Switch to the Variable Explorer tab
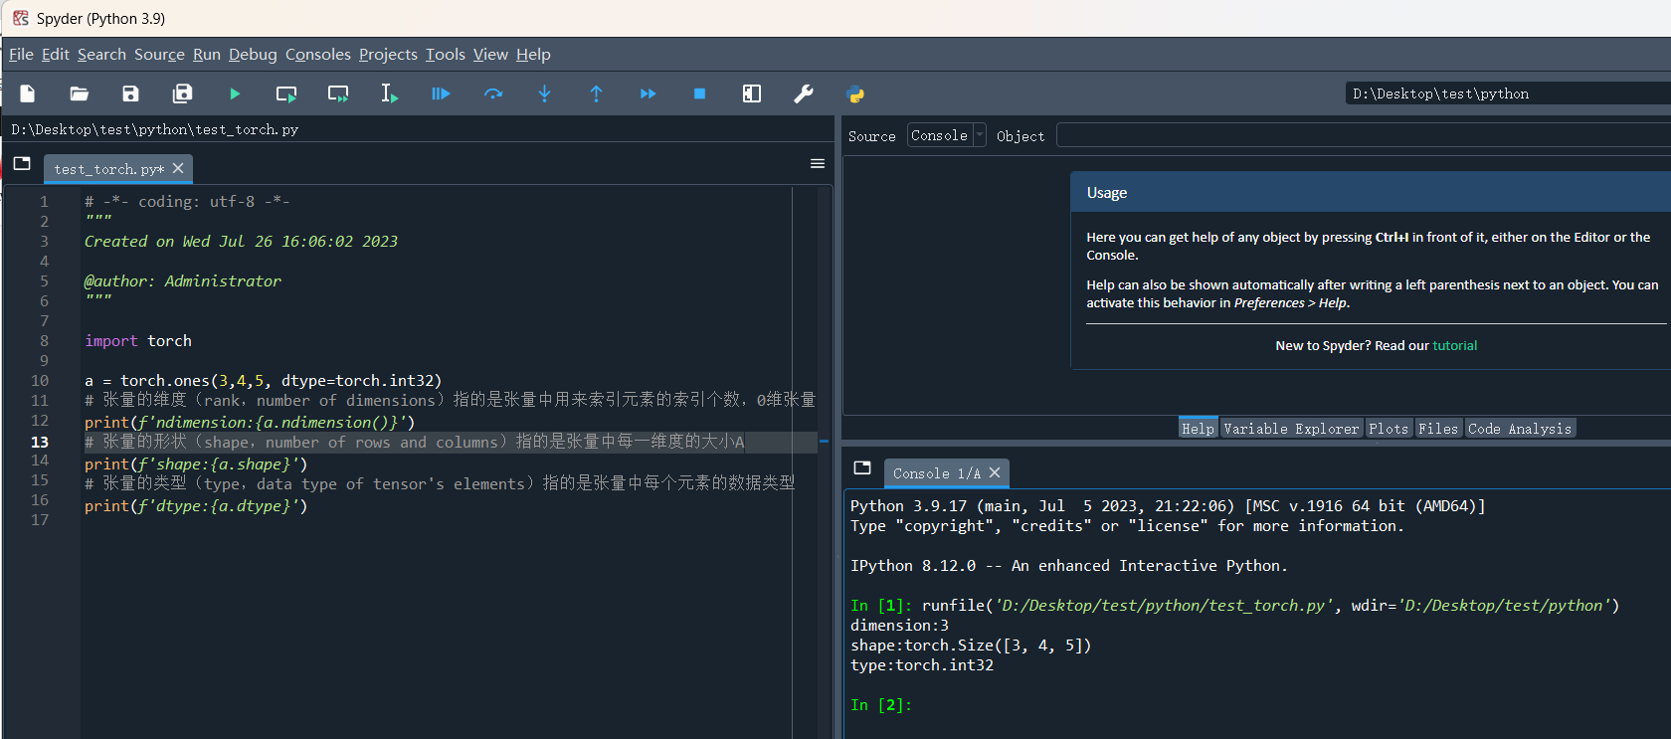 (x=1291, y=429)
